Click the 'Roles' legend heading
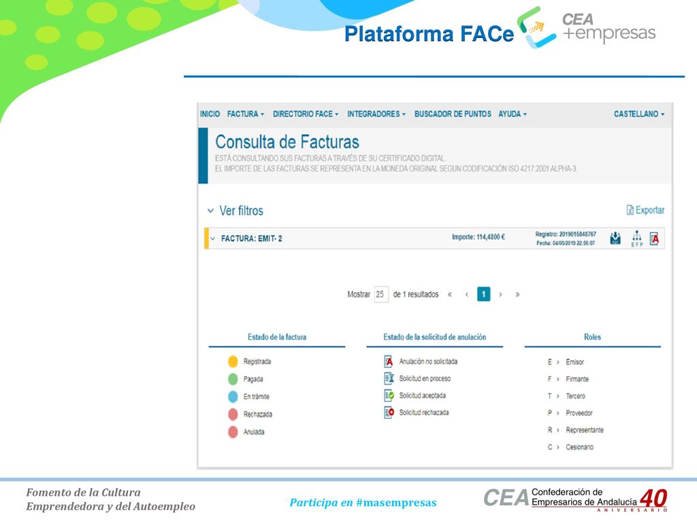This screenshot has width=697, height=523. [x=593, y=337]
